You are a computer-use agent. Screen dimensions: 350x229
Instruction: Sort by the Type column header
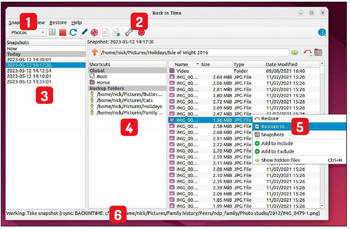tap(249, 64)
